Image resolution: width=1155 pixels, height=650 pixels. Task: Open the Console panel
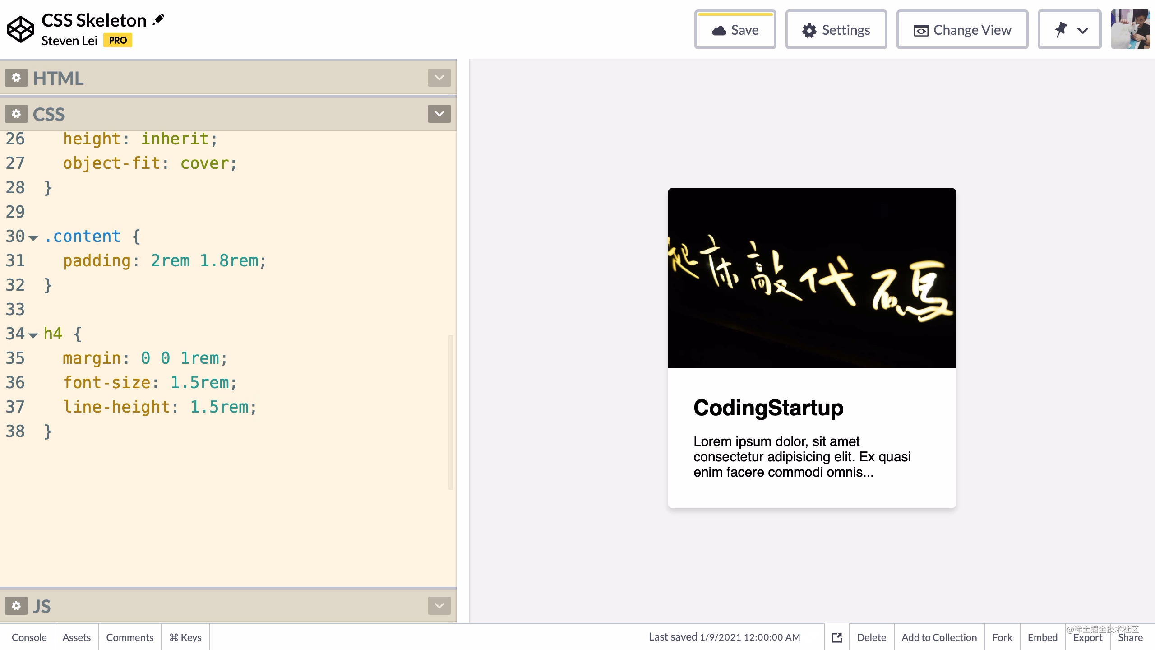point(29,637)
